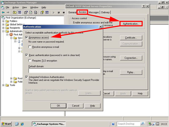Screen dimensions: 169x127
Task: Open the File menu
Action: pyautogui.click(x=7, y=7)
